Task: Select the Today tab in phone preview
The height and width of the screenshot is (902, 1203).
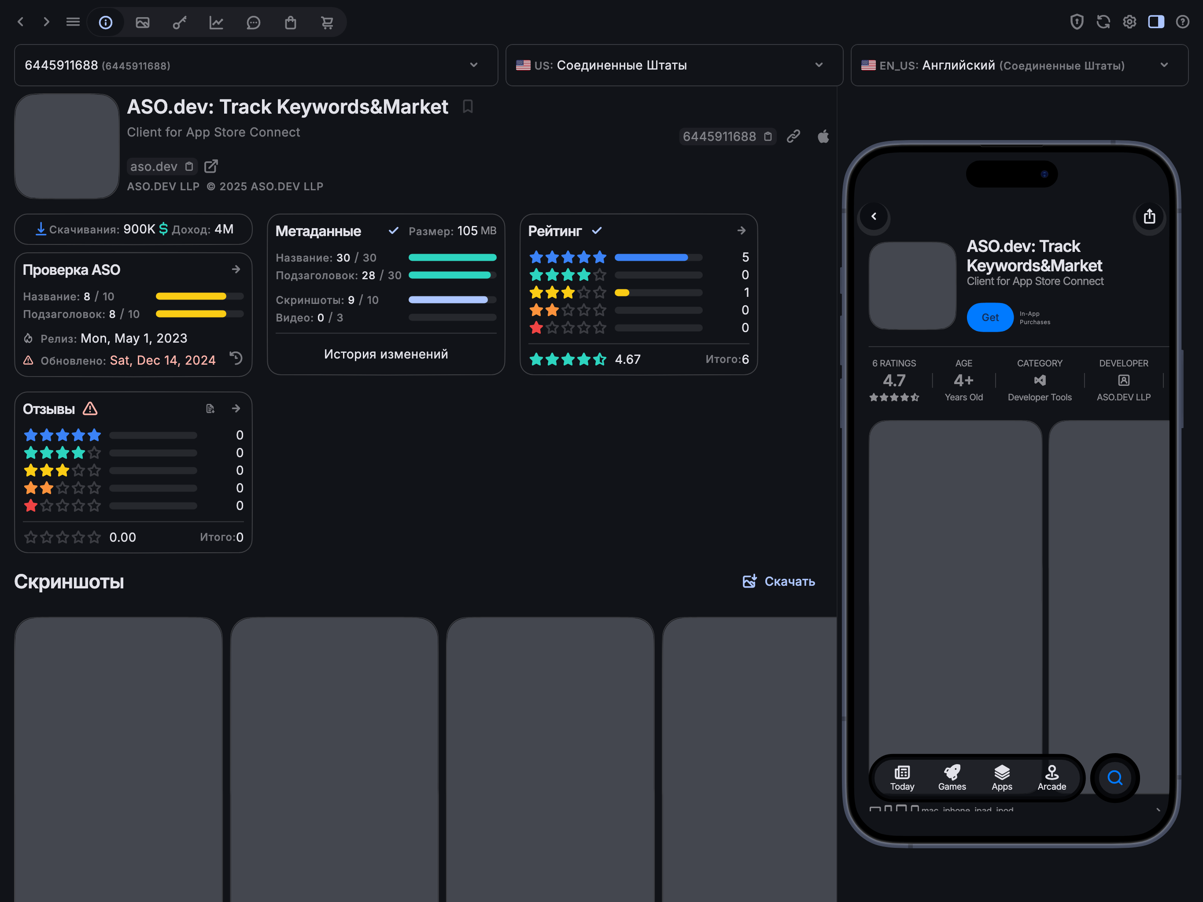Action: [902, 778]
